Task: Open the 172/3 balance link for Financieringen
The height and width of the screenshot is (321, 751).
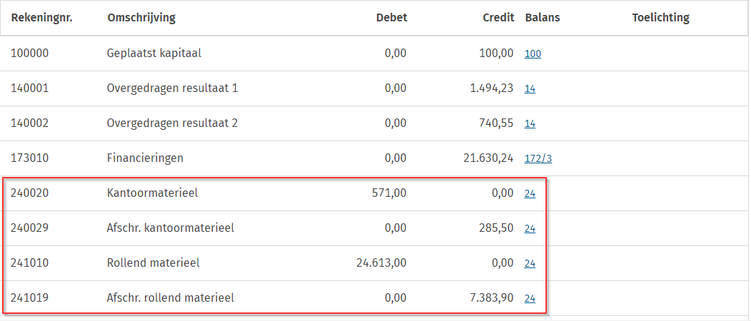Action: 538,158
